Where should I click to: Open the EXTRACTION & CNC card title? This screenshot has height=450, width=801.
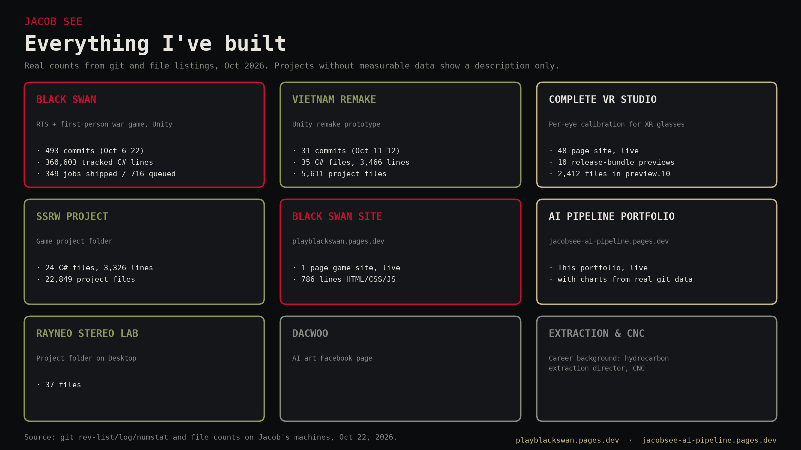click(597, 333)
